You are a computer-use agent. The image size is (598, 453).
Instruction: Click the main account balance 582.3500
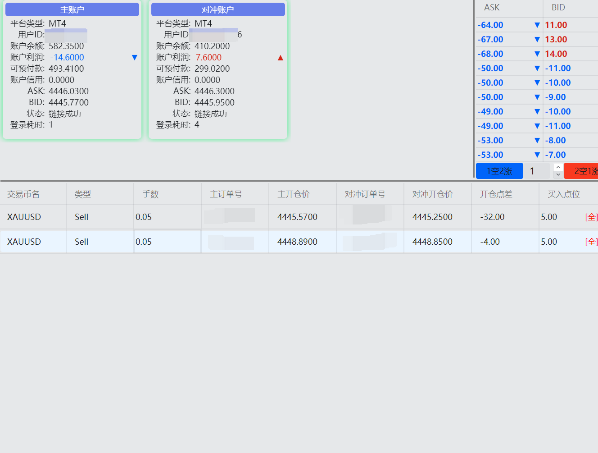(66, 46)
